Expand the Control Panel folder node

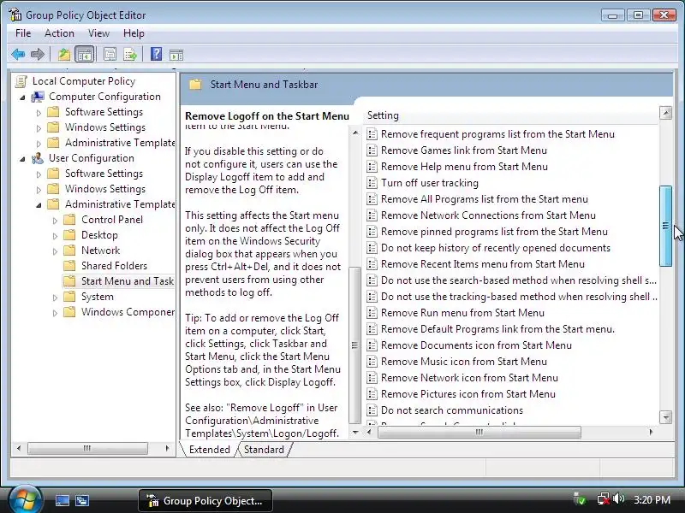[x=55, y=221]
